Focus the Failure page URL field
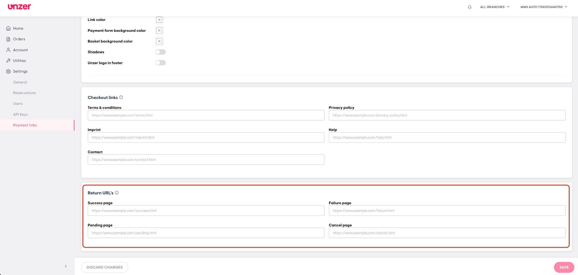 (x=447, y=211)
